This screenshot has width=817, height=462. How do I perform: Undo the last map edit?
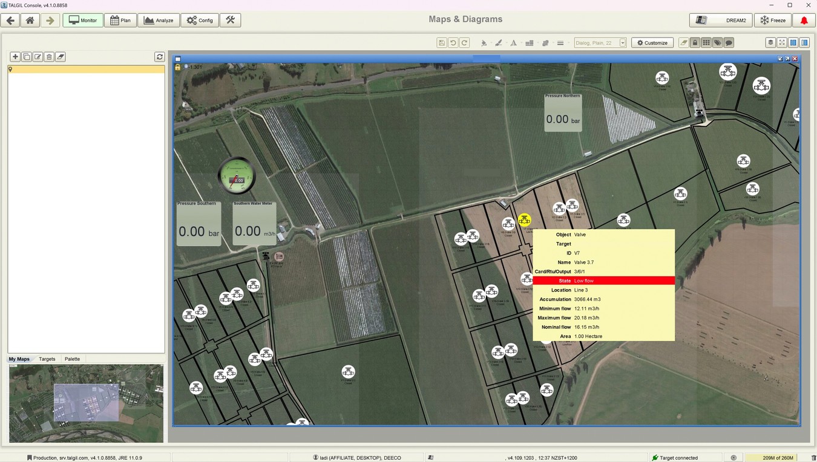click(453, 43)
